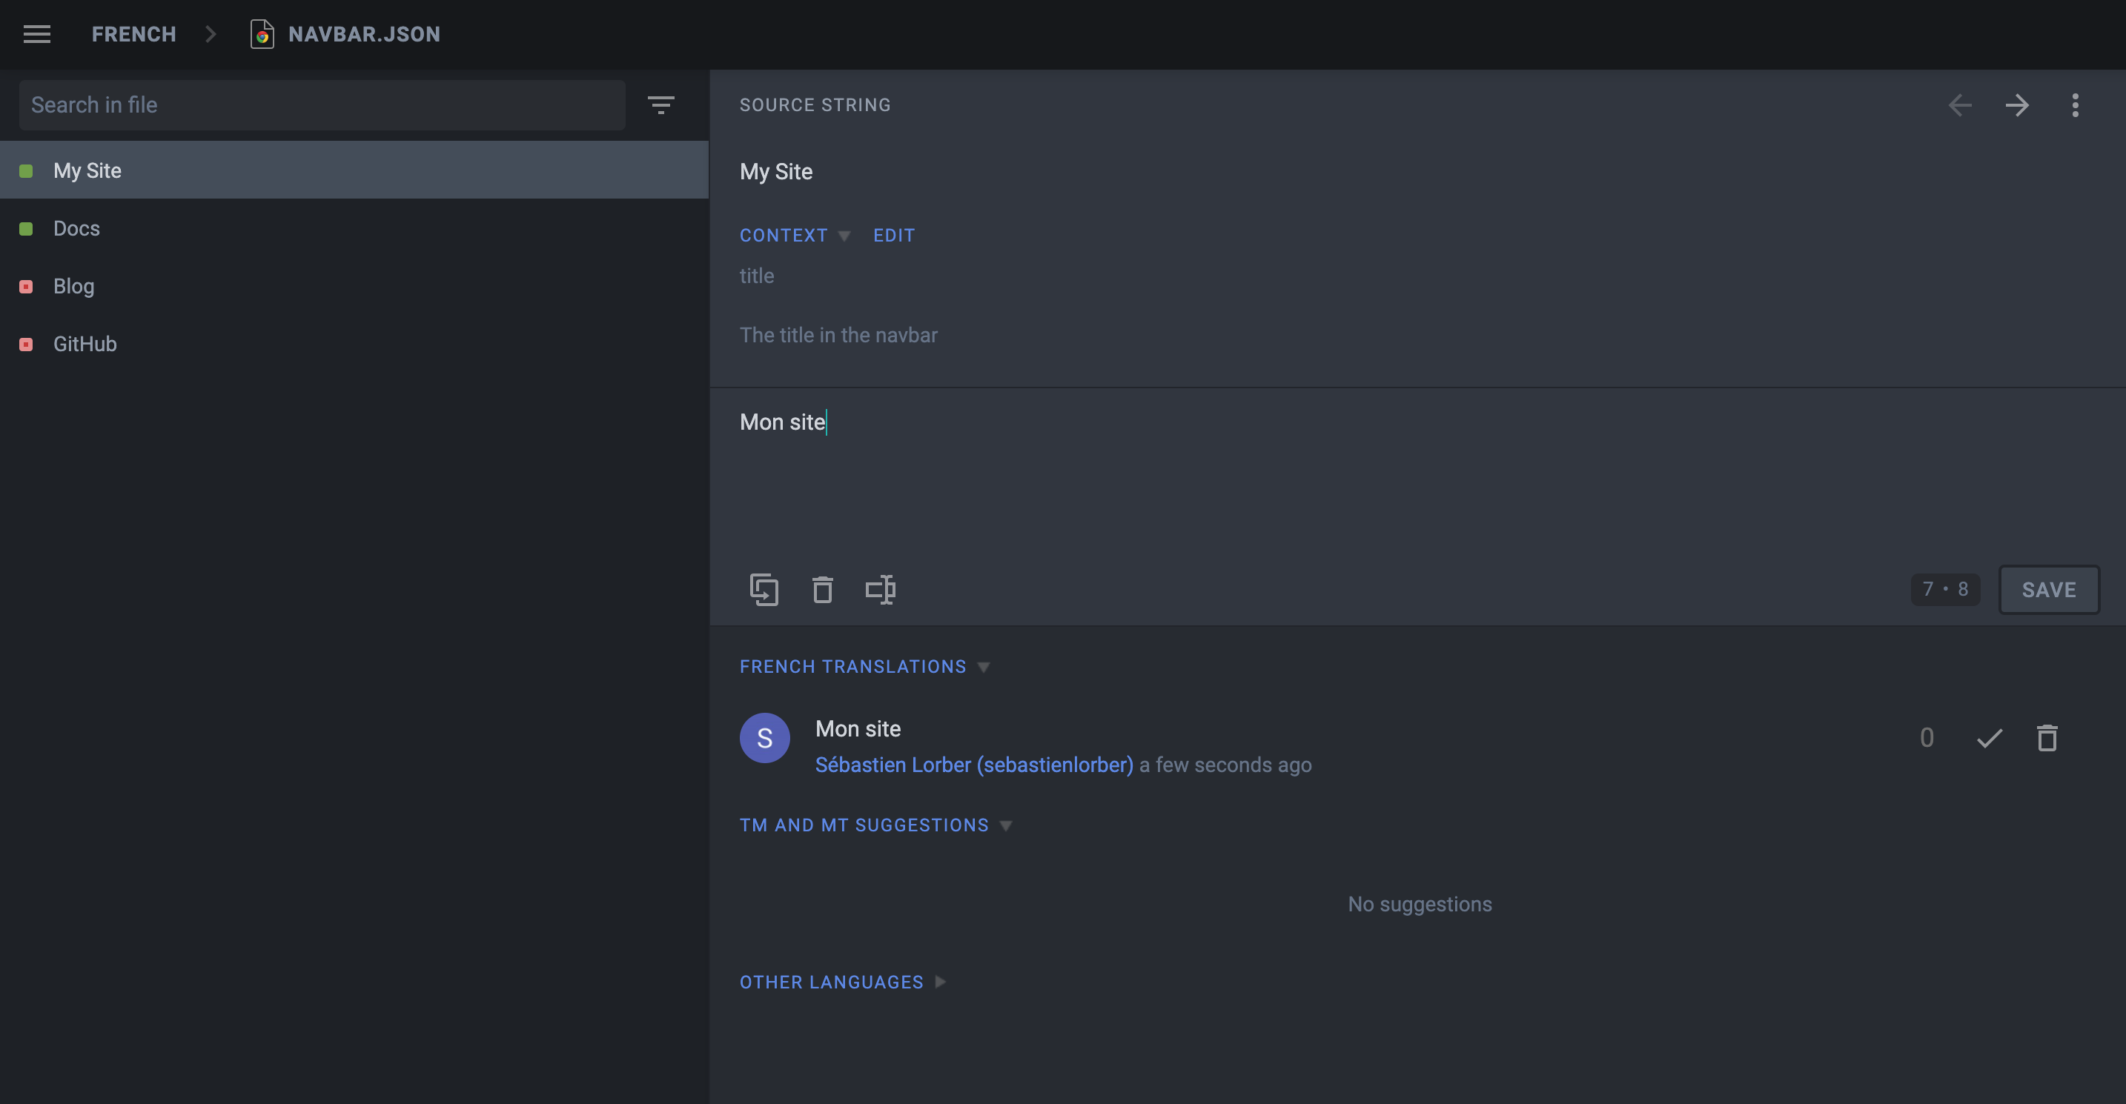Select Blog from the source strings list
The width and height of the screenshot is (2126, 1104).
73,285
